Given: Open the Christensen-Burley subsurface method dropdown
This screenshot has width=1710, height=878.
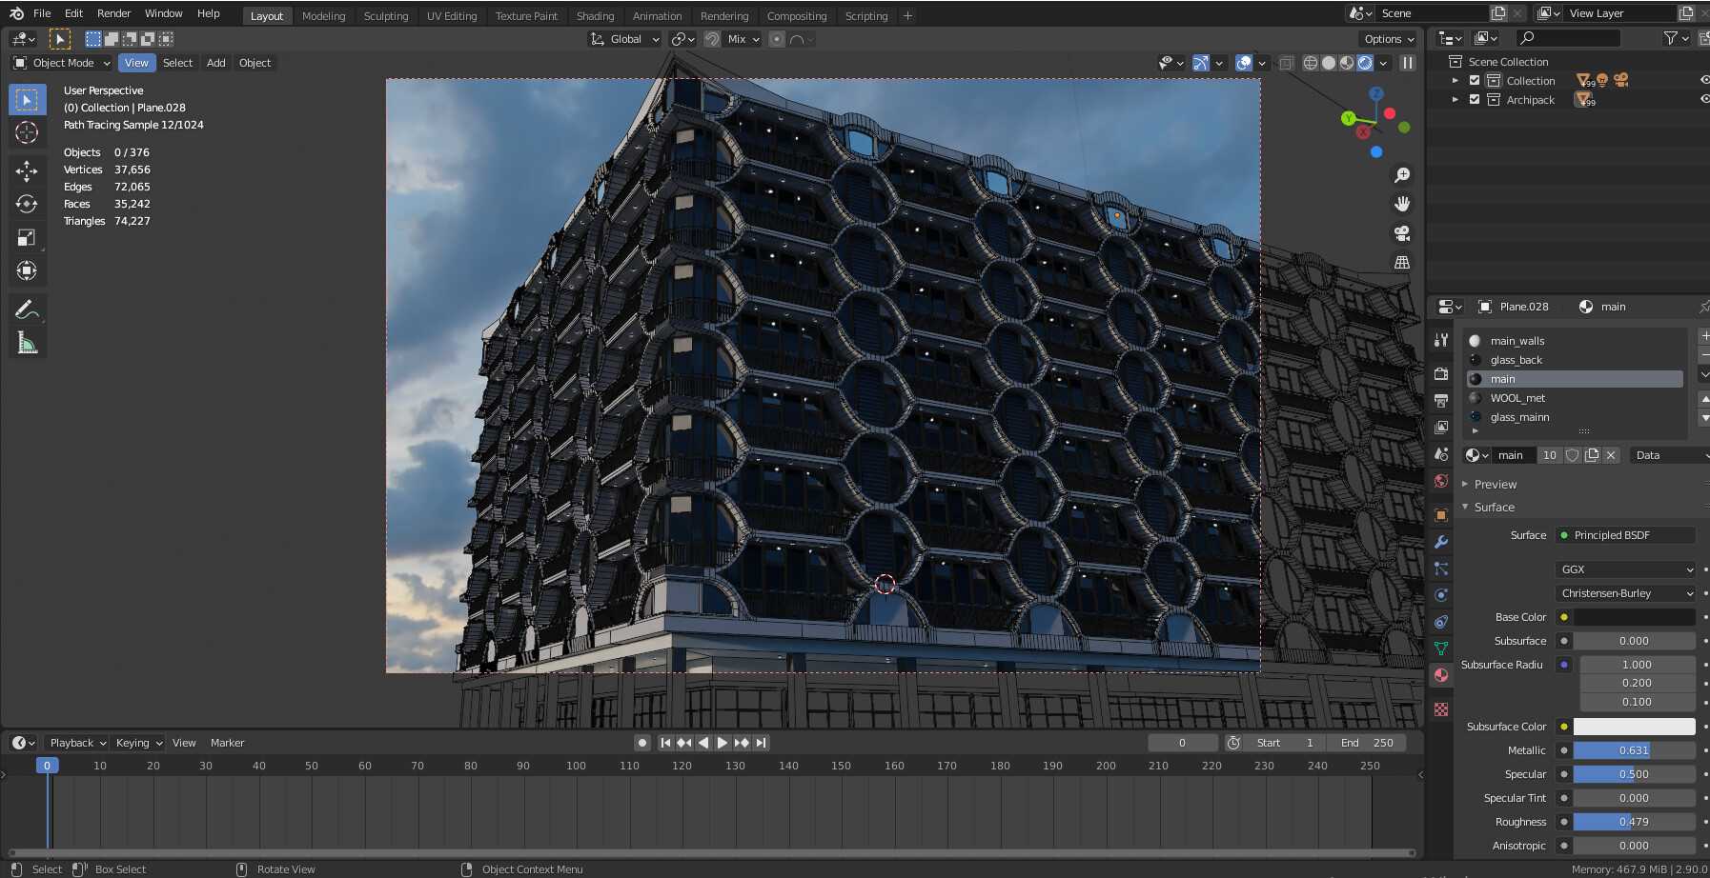Looking at the screenshot, I should click(1625, 593).
